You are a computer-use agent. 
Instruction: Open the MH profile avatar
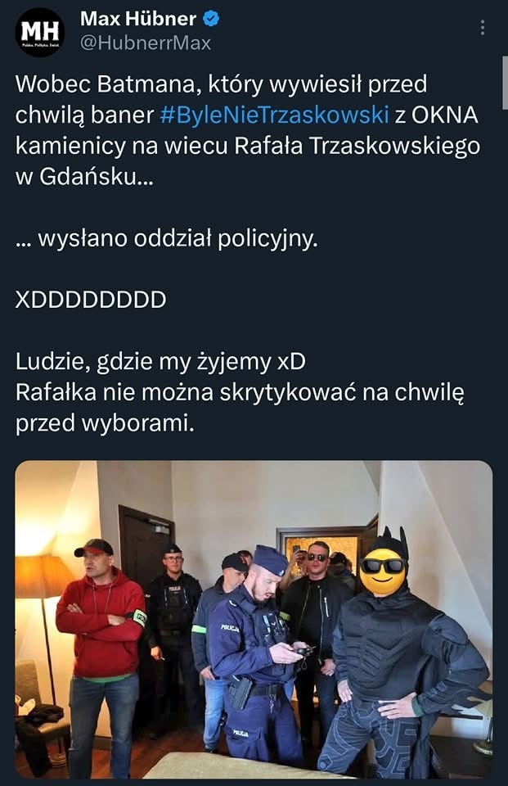[40, 32]
